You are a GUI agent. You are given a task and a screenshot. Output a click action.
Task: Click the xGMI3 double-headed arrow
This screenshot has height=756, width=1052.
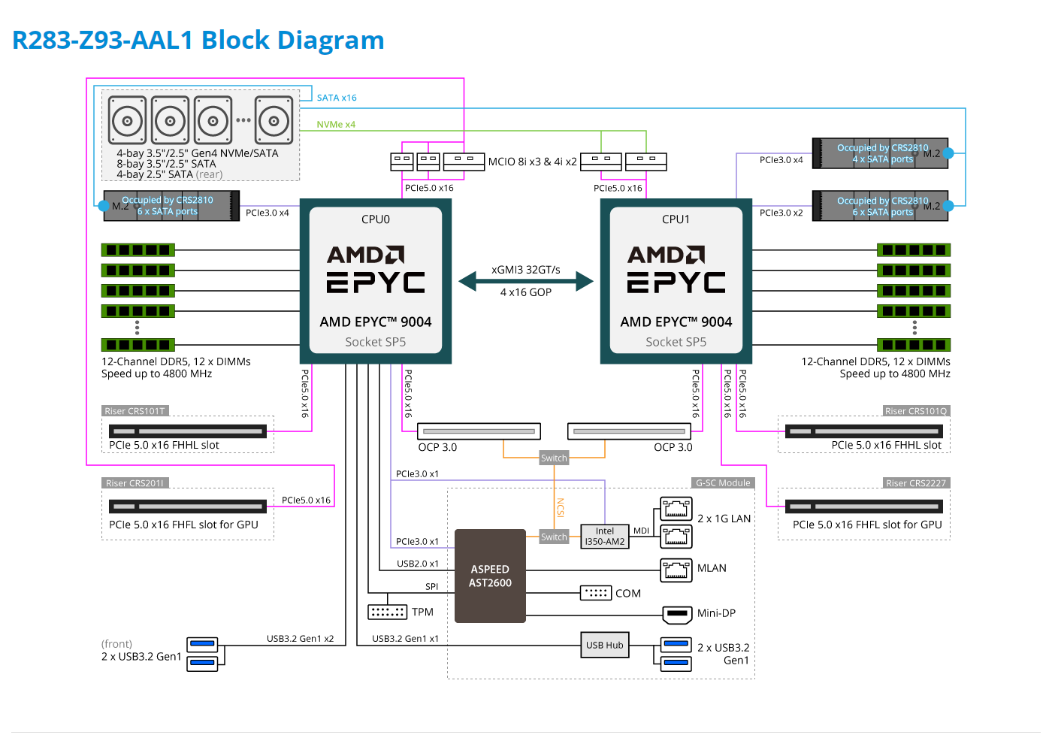tap(526, 282)
